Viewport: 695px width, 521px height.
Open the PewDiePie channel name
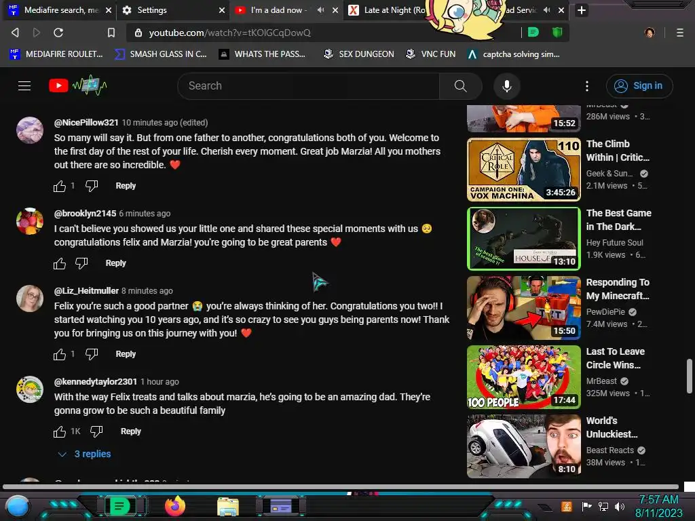(x=605, y=312)
